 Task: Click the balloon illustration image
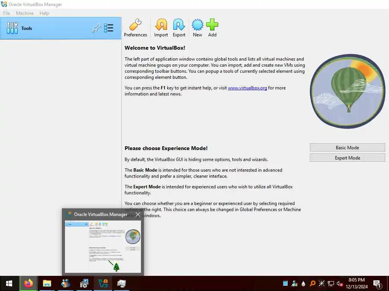tap(348, 91)
